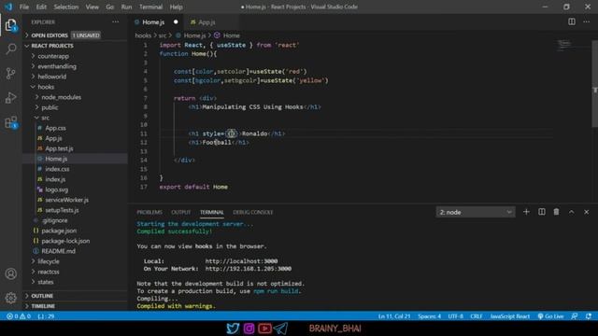Expand the Open Editors section

click(76, 35)
